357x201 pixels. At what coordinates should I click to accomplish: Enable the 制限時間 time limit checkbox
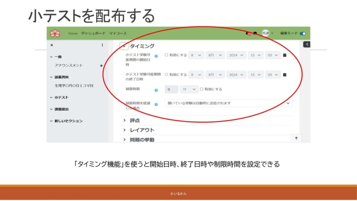pyautogui.click(x=202, y=89)
